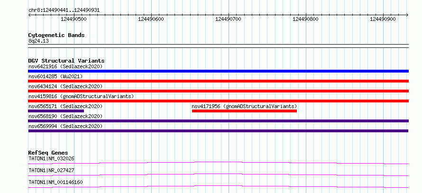Select the red nsv4171956 variant bar
Image resolution: width=422 pixels, height=193 pixels.
[244, 111]
